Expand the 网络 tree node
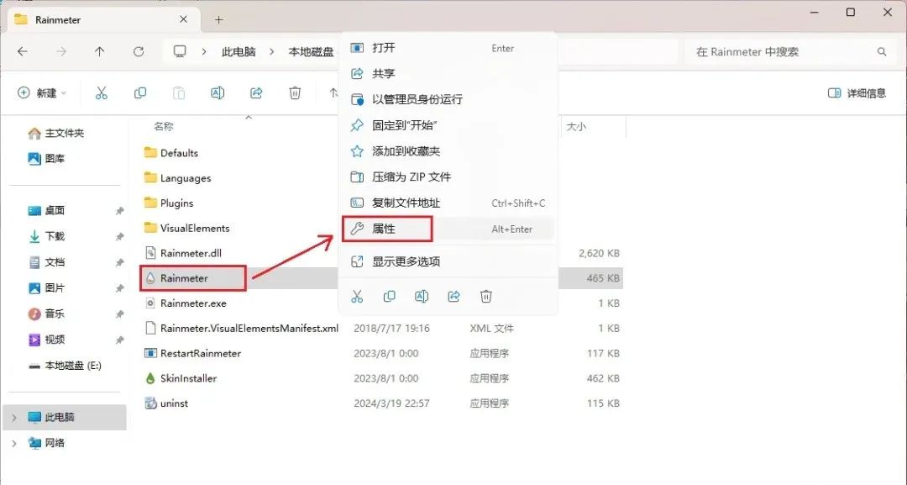This screenshot has width=907, height=485. [14, 443]
